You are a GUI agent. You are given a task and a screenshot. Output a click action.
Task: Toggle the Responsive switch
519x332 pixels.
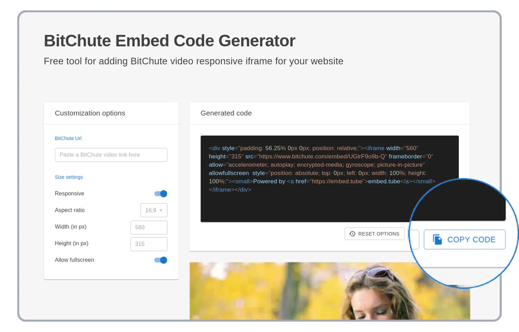pyautogui.click(x=161, y=194)
